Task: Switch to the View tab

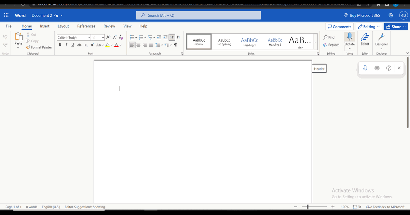Action: [127, 26]
